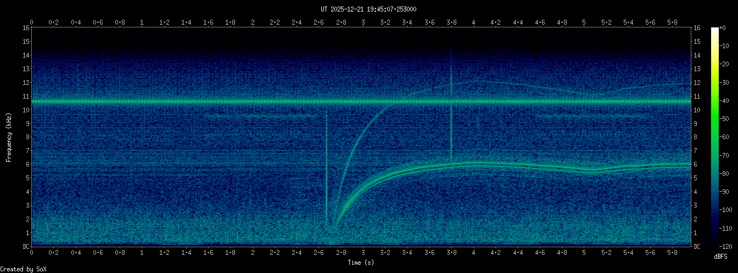Click the bright rising curve at 4 seconds, 6 kHz

pos(474,163)
